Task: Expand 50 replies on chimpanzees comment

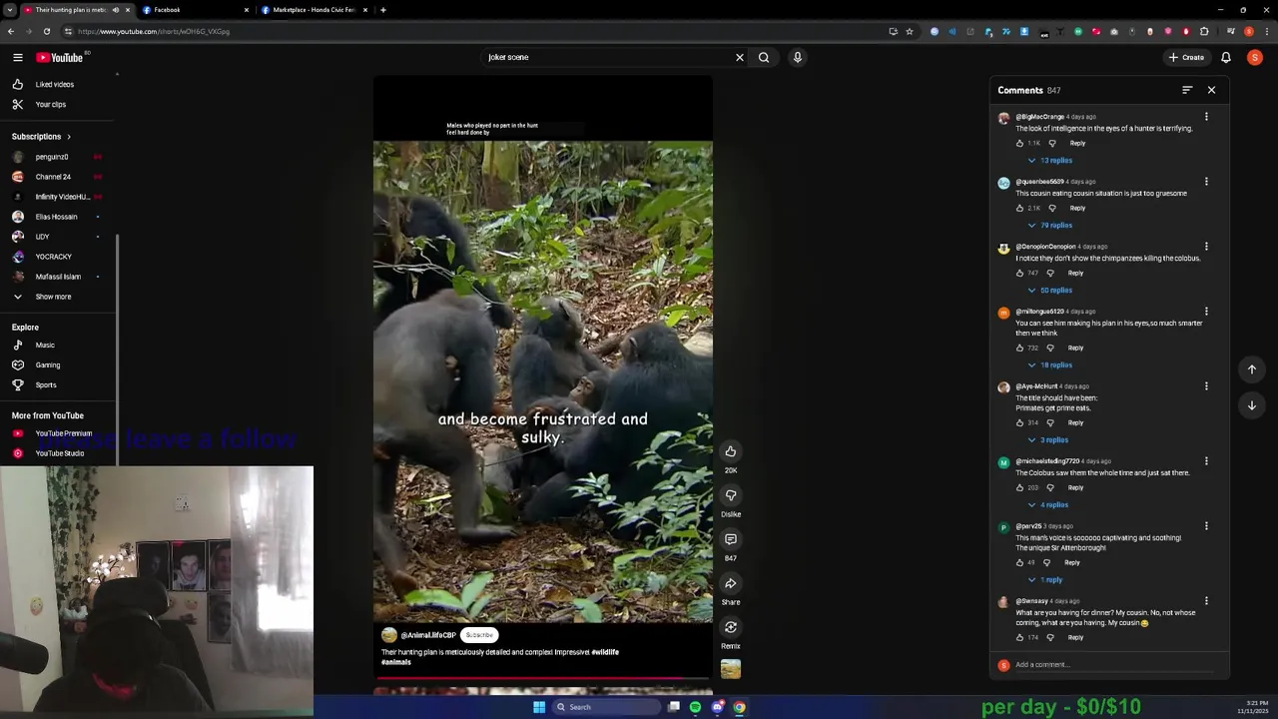Action: 1050,291
